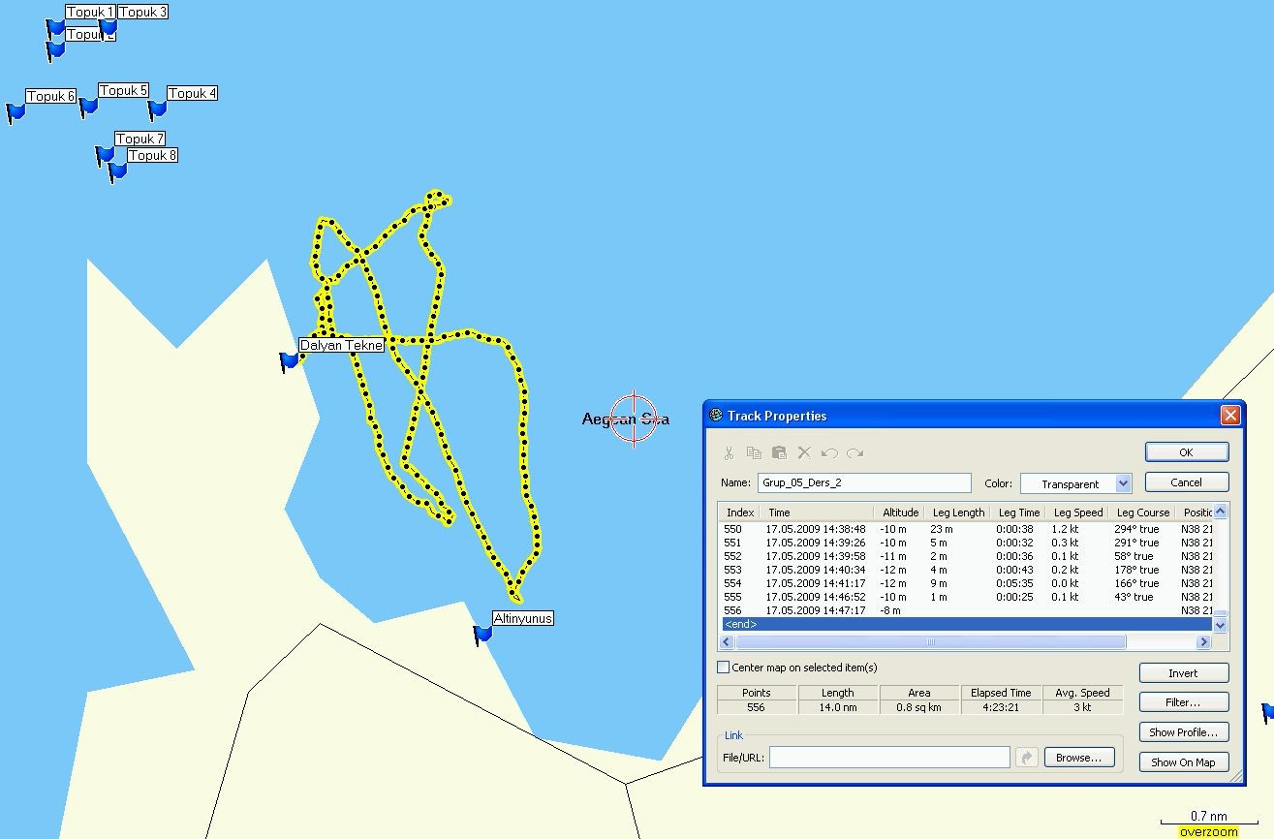The height and width of the screenshot is (839, 1274).
Task: Select the track point row with index 553
Action: point(966,570)
